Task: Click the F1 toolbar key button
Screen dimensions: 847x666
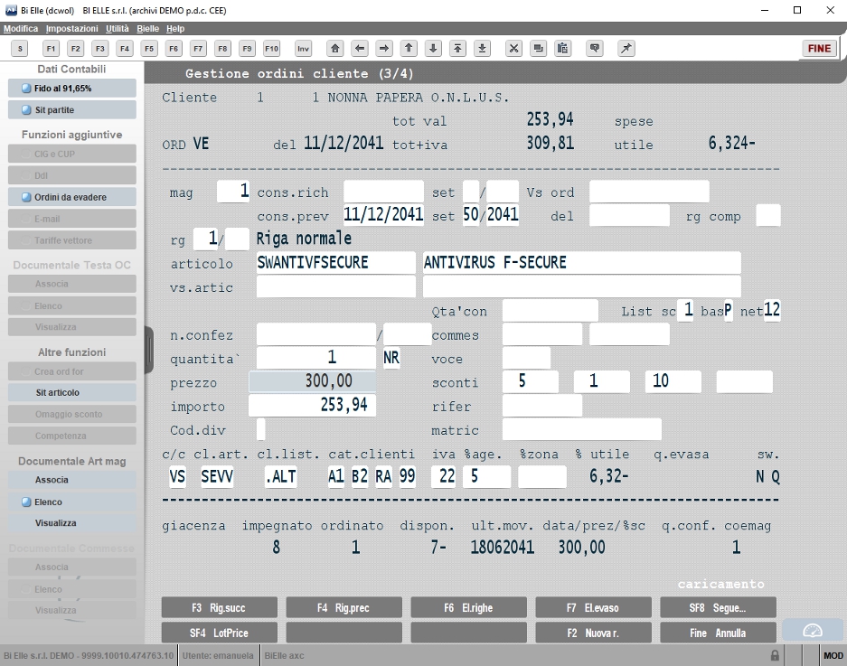Action: [x=51, y=49]
